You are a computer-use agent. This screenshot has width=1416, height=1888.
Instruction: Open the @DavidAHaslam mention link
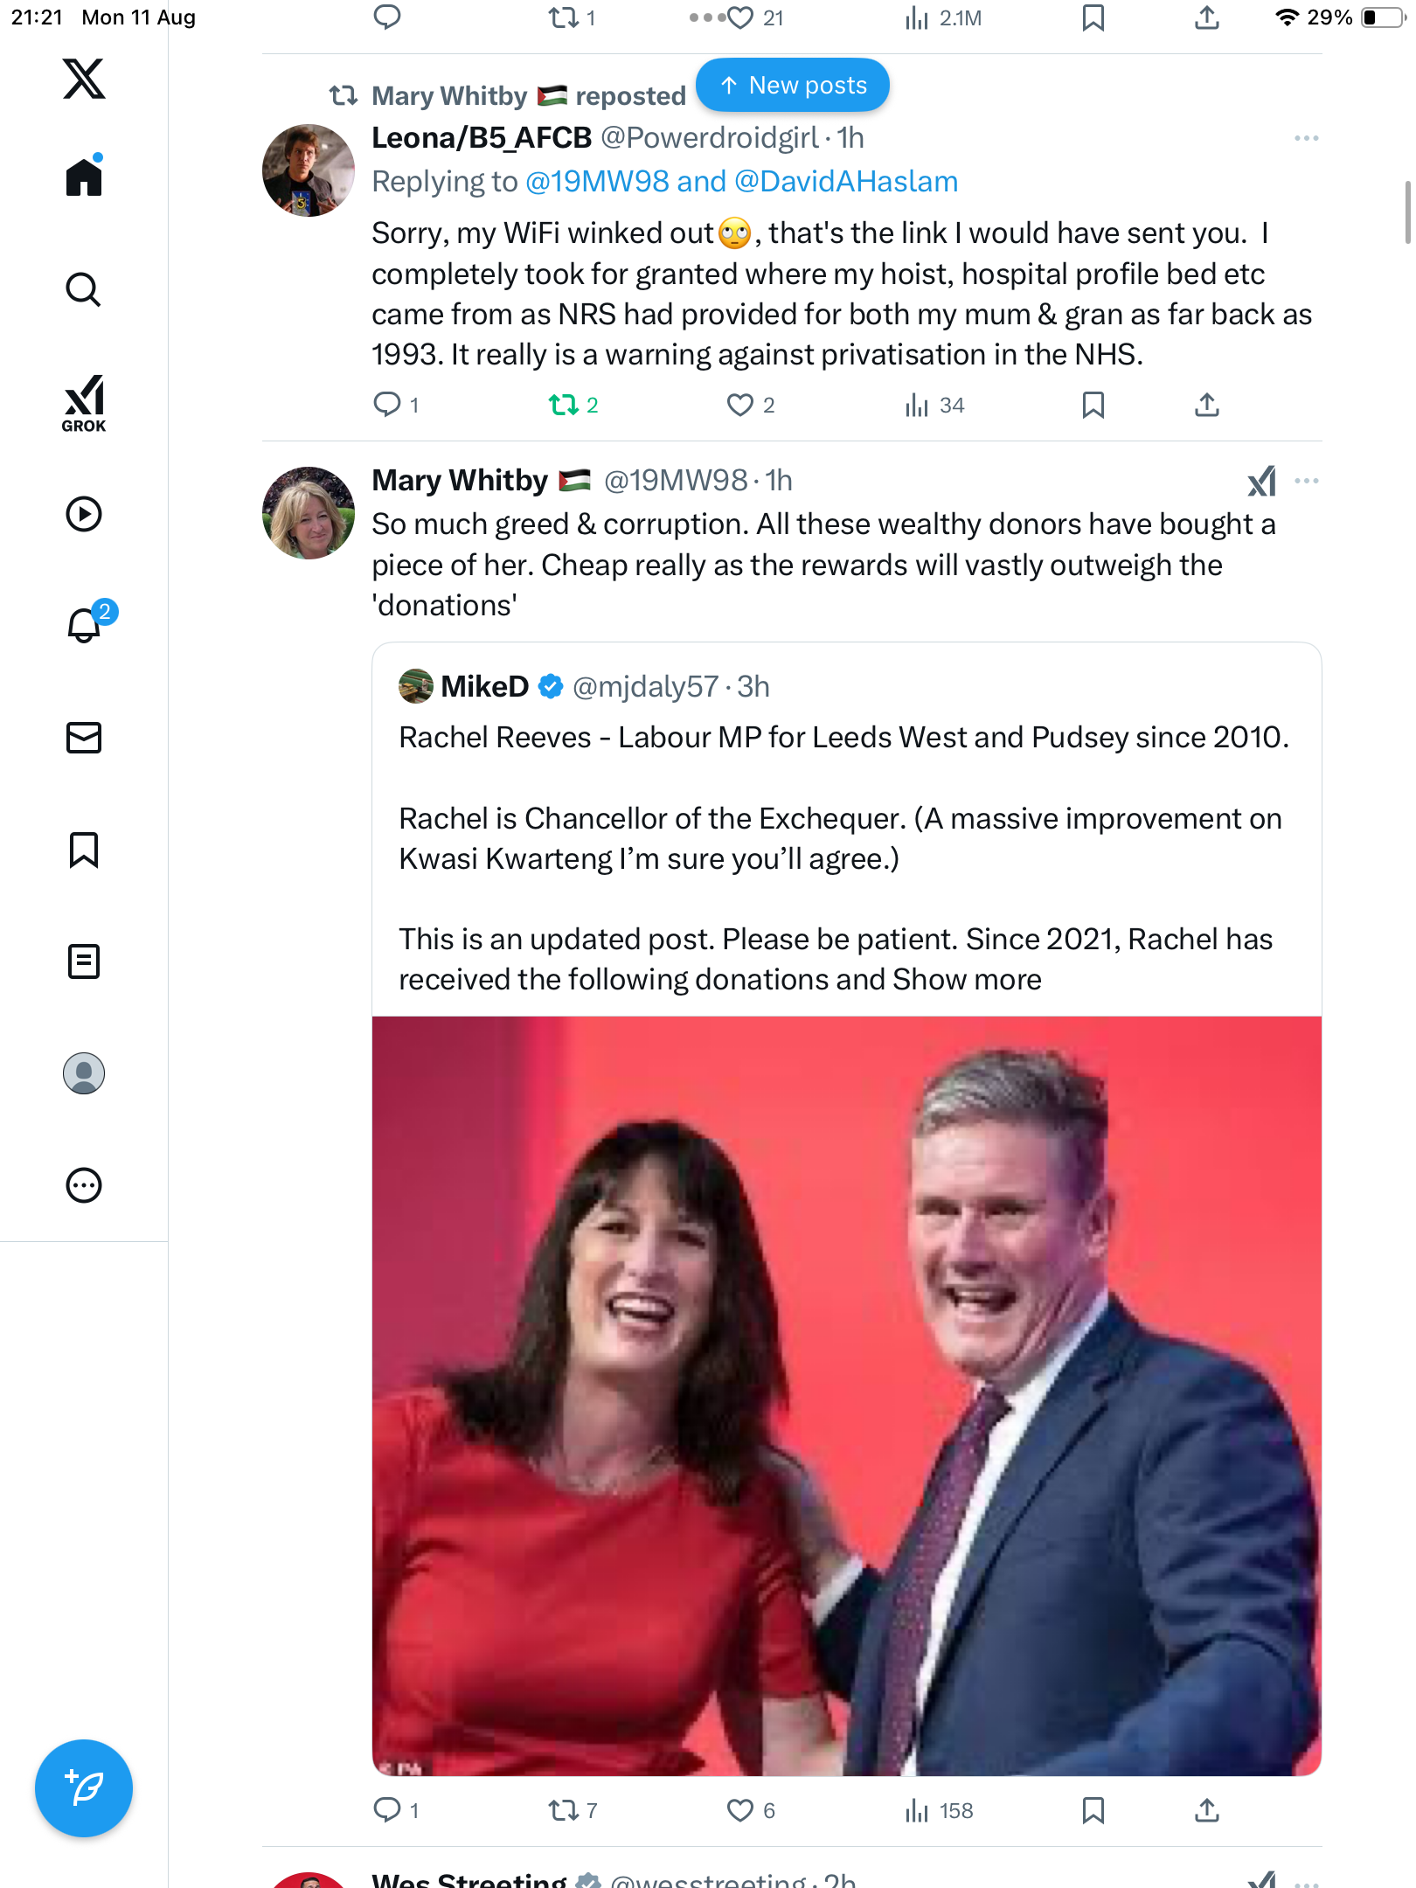[846, 182]
